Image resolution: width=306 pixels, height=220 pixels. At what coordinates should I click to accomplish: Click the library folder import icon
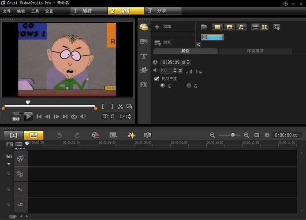click(x=204, y=27)
